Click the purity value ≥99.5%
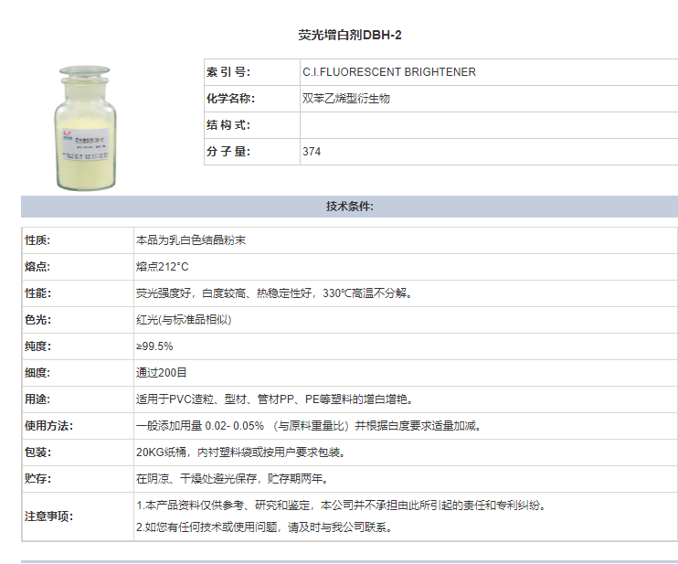 tap(154, 346)
